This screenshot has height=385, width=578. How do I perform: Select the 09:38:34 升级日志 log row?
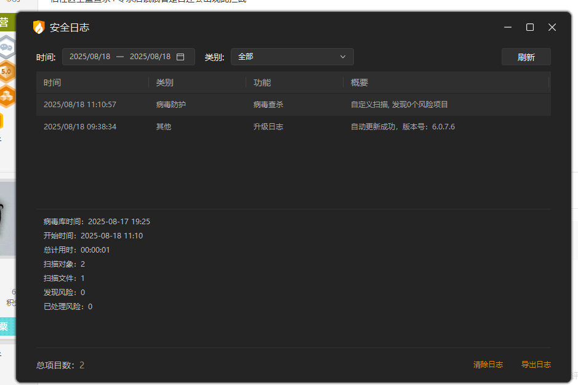[x=293, y=127]
